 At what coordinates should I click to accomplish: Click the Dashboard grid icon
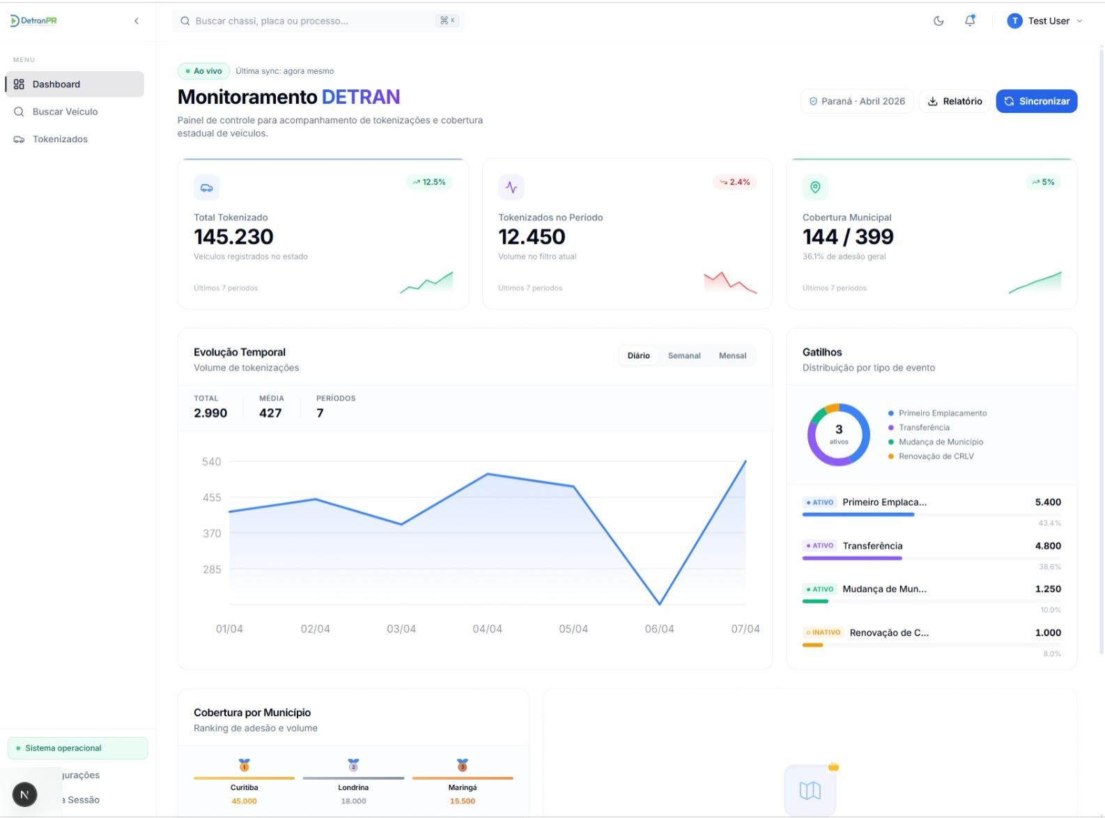tap(19, 84)
